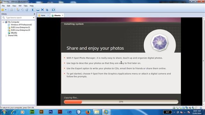205x115 pixels.
Task: Click the F-Spot shutter logo image
Action: click(160, 42)
